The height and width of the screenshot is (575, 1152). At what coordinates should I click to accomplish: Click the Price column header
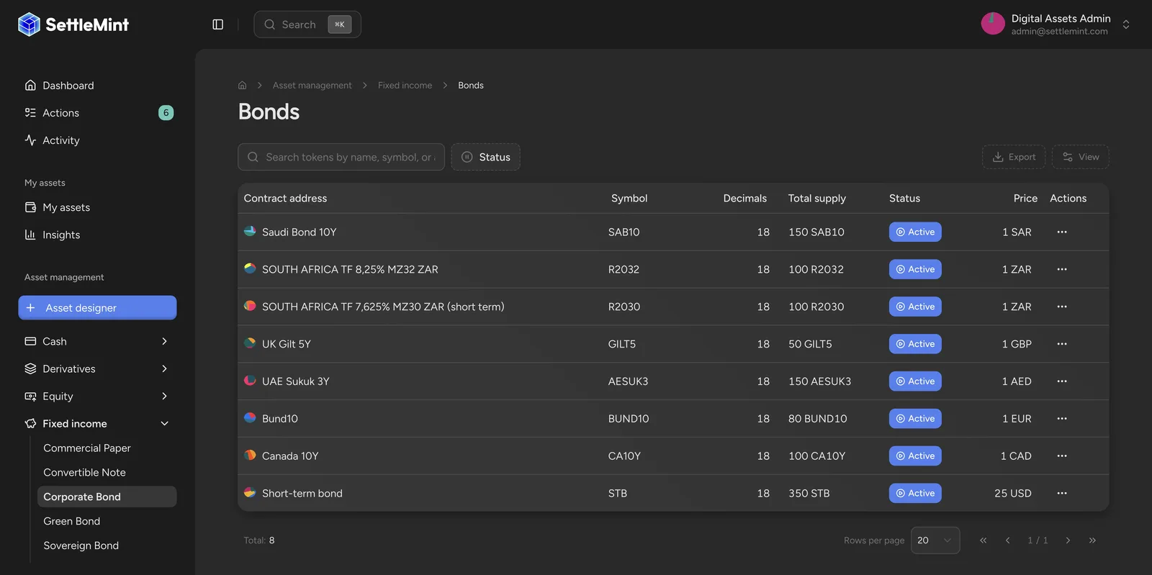click(1025, 198)
